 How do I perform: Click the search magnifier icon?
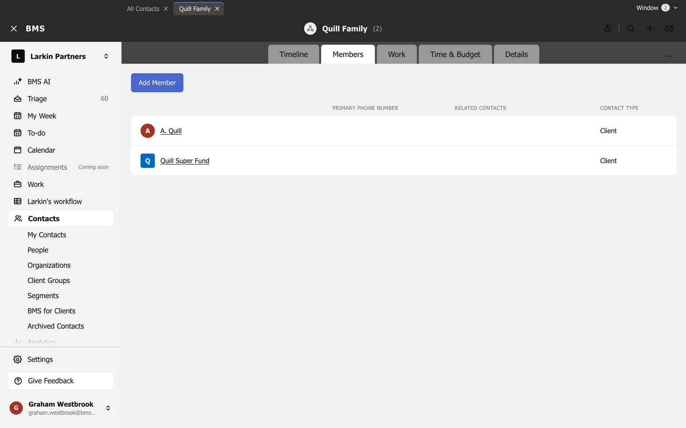[631, 29]
